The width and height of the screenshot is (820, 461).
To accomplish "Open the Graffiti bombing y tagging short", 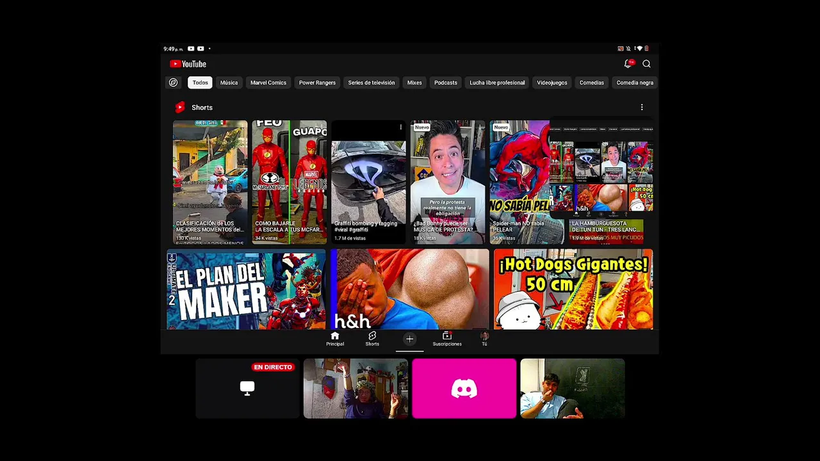I will click(x=368, y=182).
